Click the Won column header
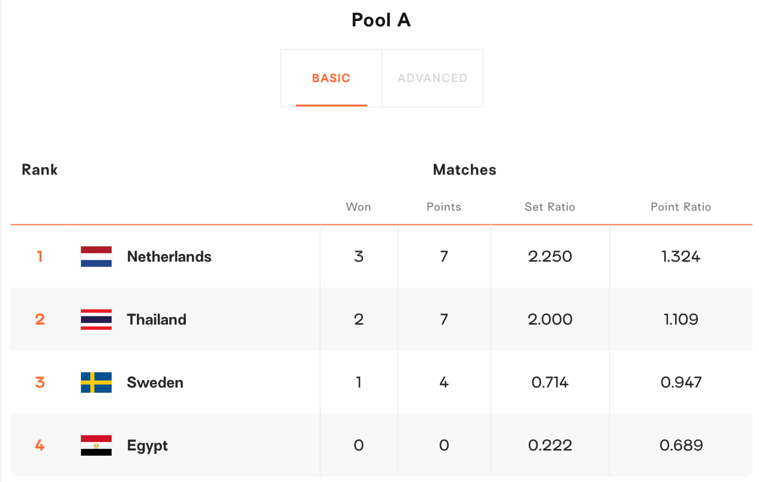The width and height of the screenshot is (759, 482). coord(358,207)
